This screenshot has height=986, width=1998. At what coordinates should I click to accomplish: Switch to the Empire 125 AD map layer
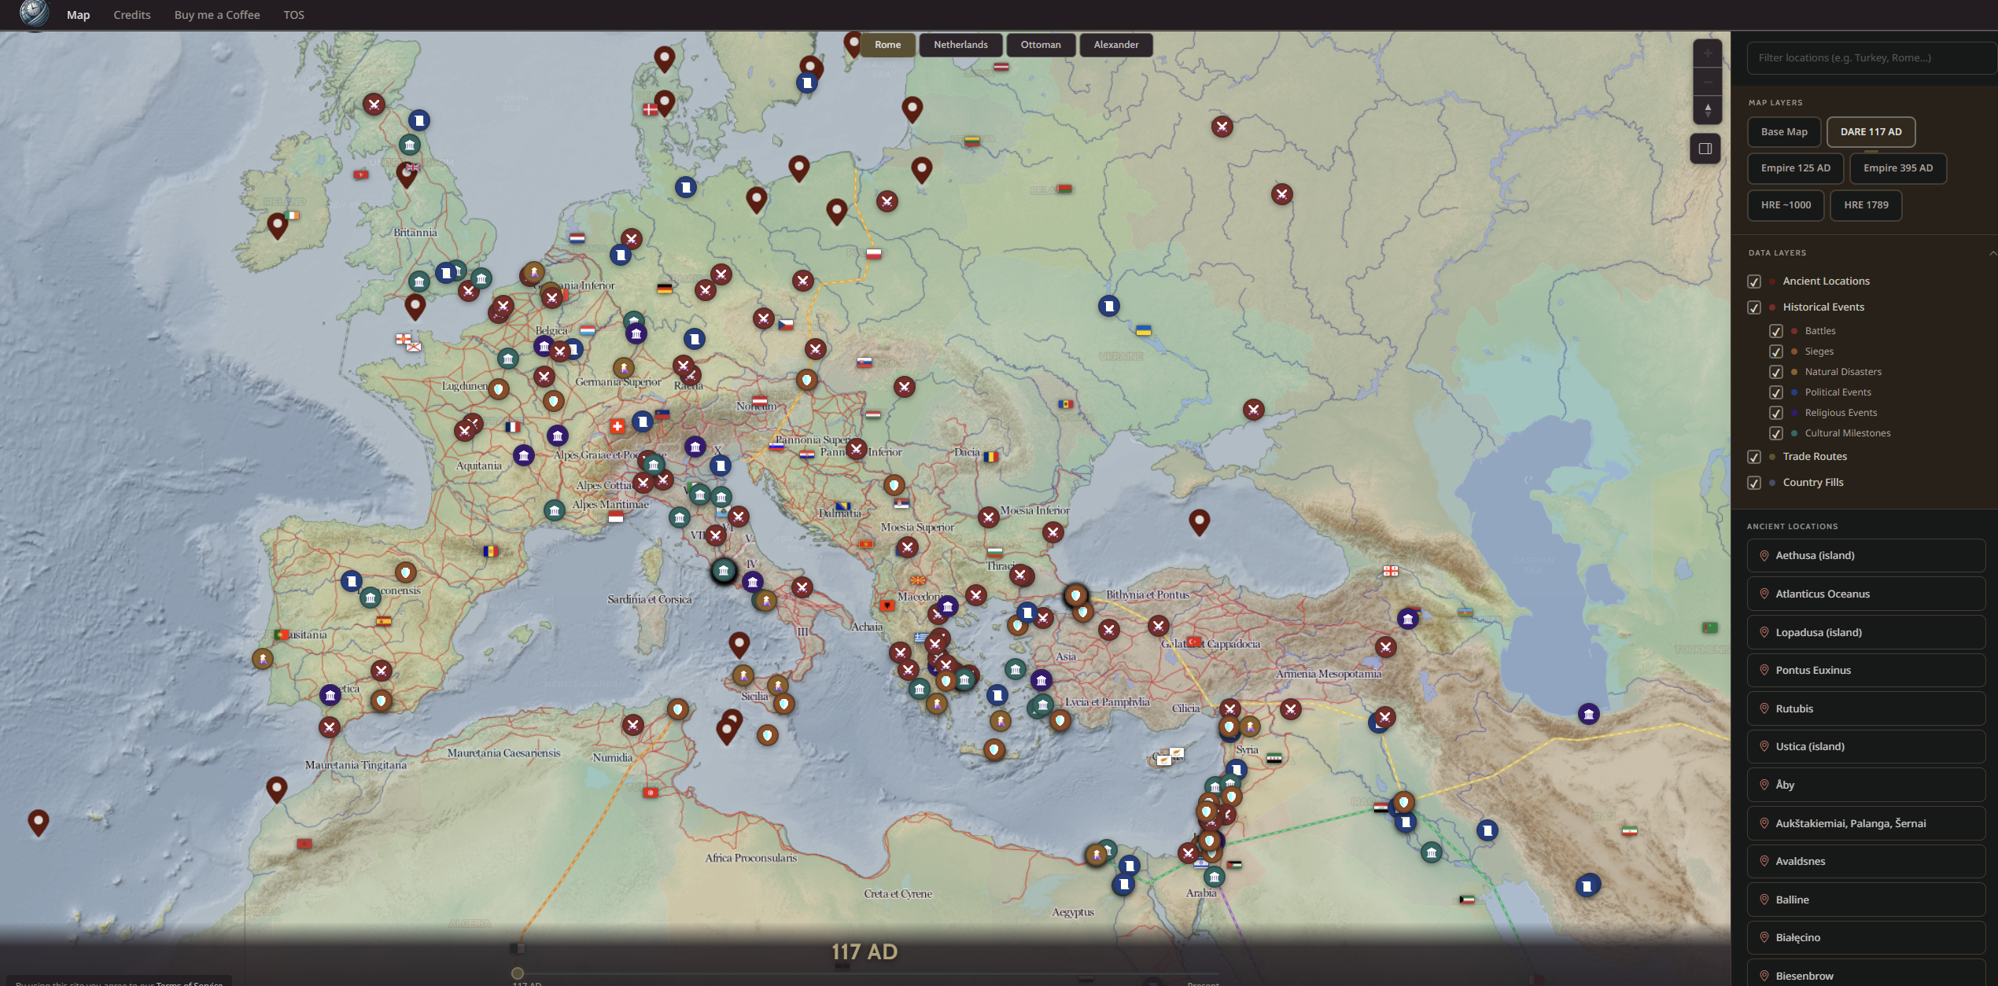click(x=1795, y=167)
